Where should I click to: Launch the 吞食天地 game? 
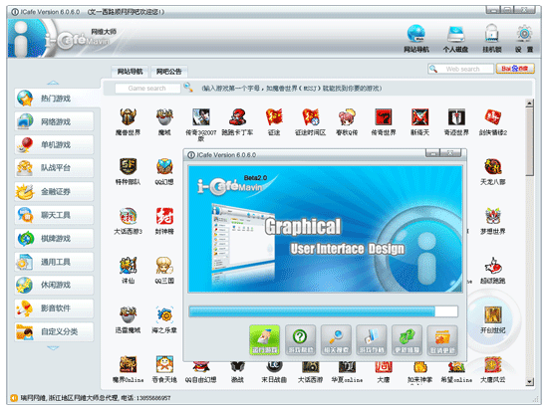coord(164,364)
